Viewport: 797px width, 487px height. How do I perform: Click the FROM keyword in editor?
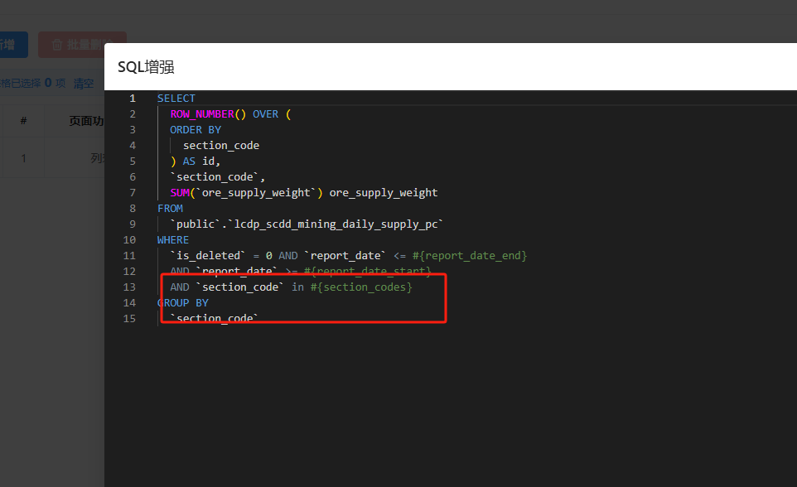(x=170, y=209)
